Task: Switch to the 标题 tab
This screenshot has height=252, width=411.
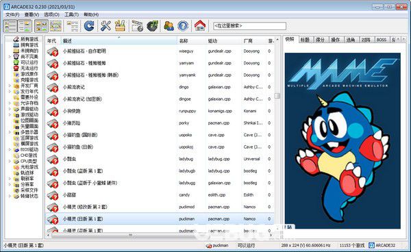Action: click(305, 40)
